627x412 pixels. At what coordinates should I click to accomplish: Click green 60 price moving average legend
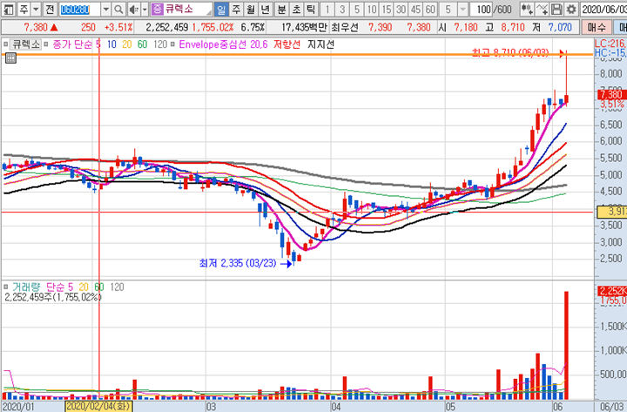point(142,44)
